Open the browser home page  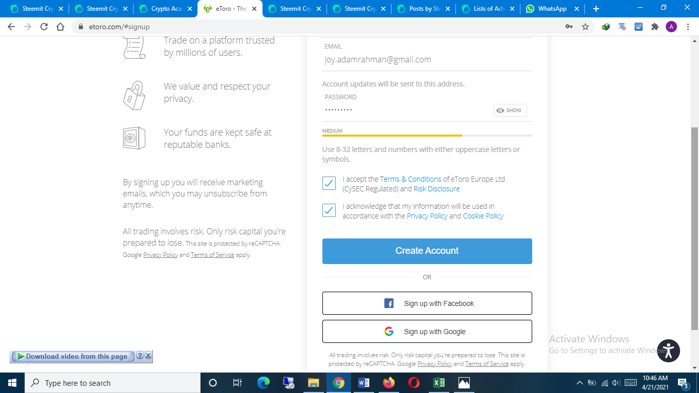[60, 27]
